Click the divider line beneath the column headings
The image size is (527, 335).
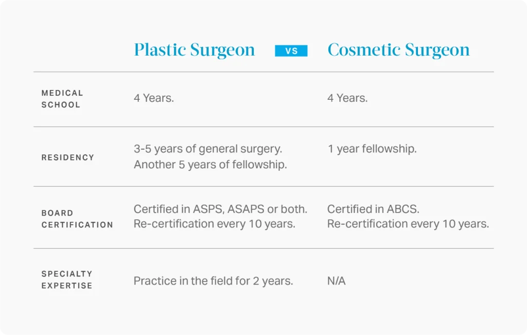[x=263, y=72]
